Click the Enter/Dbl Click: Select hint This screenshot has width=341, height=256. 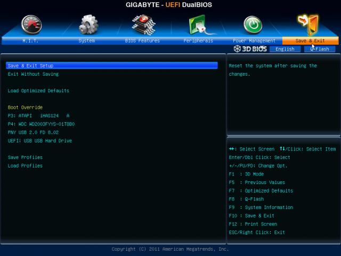pos(259,157)
